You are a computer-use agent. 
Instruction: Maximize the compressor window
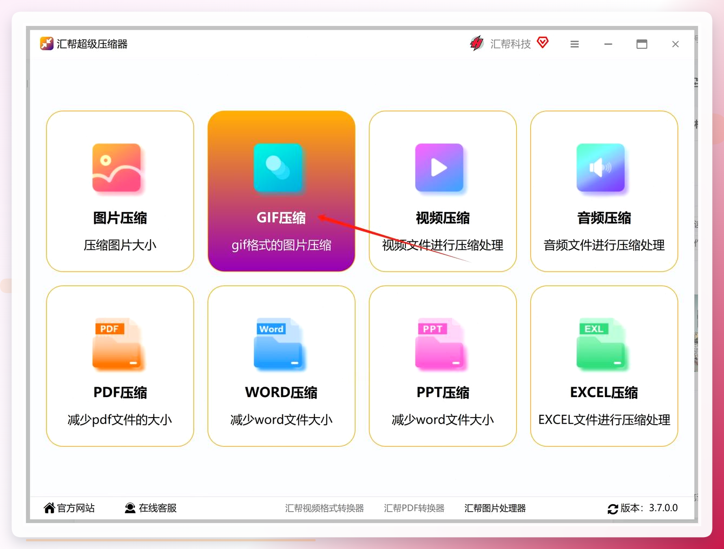click(642, 44)
